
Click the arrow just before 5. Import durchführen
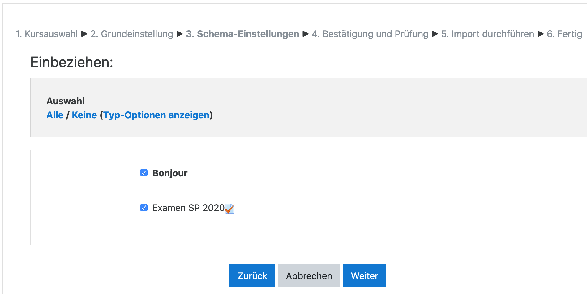point(435,34)
